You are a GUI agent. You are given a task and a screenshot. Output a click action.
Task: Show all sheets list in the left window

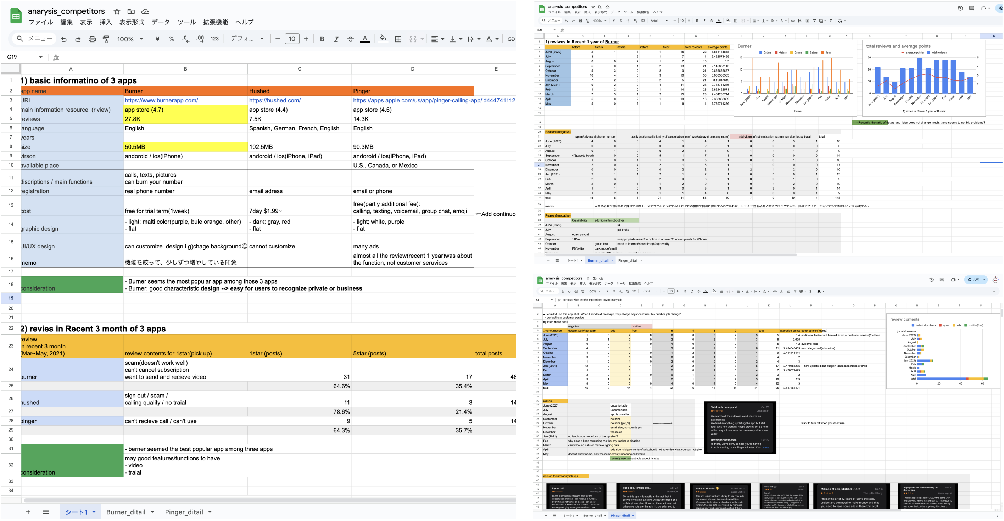[46, 512]
